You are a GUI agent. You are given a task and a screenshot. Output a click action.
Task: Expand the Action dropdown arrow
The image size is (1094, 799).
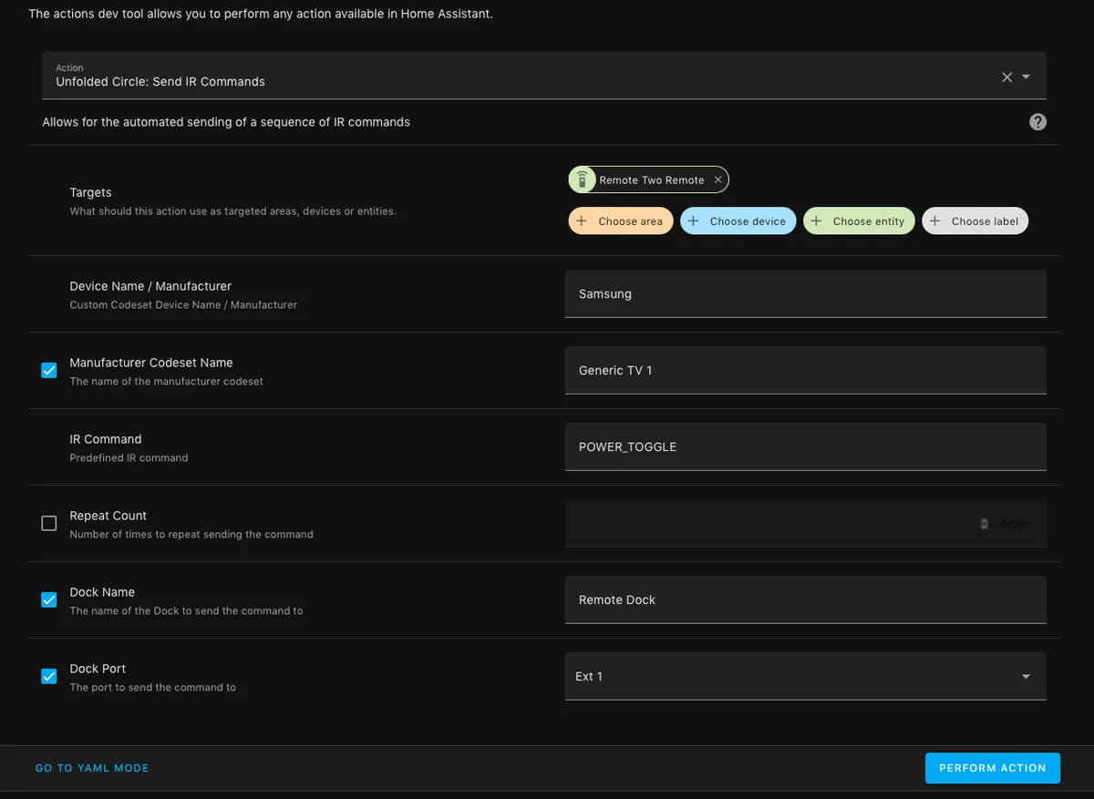pos(1027,77)
